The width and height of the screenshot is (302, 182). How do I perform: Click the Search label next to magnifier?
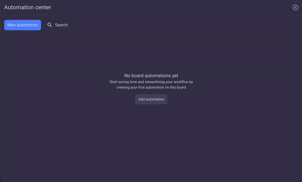[61, 25]
